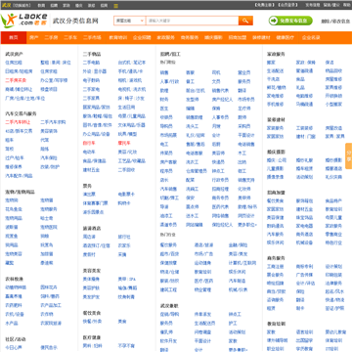The height and width of the screenshot is (352, 352).
Task: Open the 企业名录 navigation tab
Action: point(311,37)
